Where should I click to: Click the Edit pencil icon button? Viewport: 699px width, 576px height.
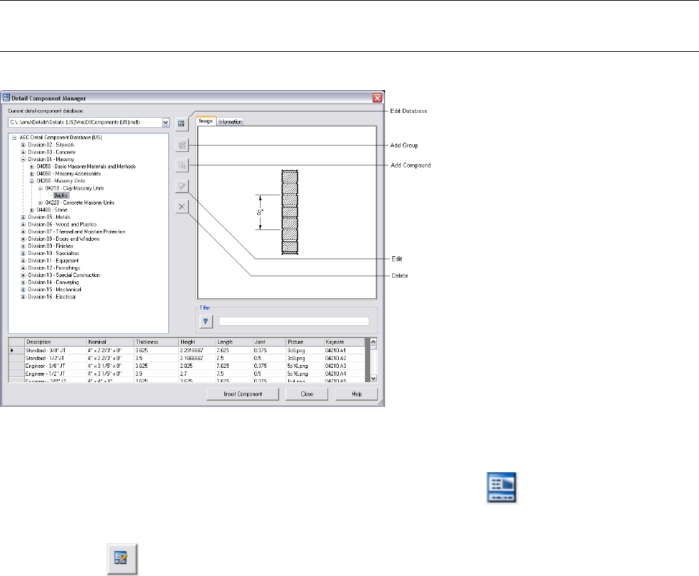(182, 186)
